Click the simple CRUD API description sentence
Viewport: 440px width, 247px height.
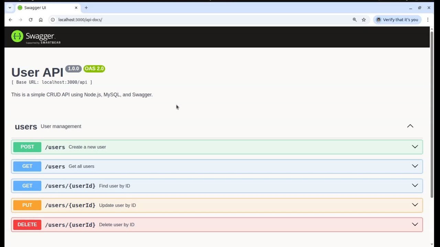pos(82,95)
